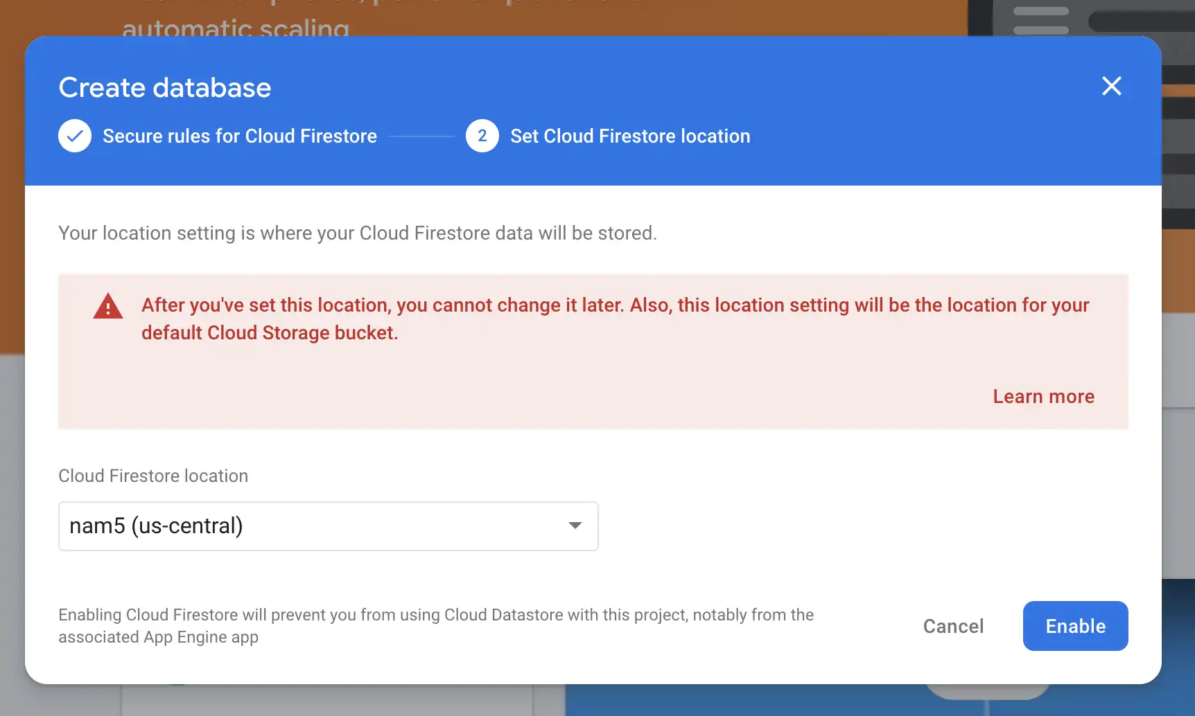Image resolution: width=1195 pixels, height=716 pixels.
Task: Click the dropdown caret on the location selector
Action: click(575, 526)
